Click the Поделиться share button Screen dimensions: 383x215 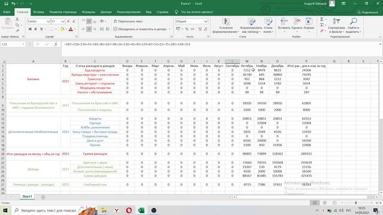[367, 12]
